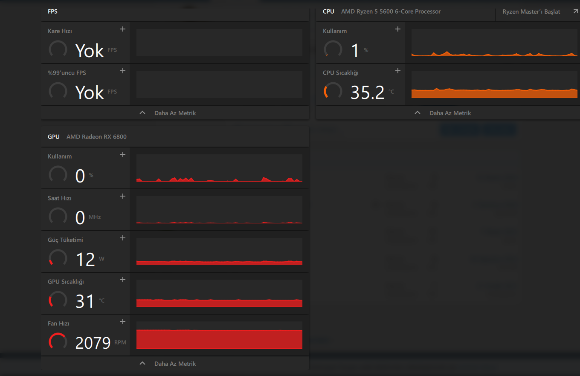Viewport: 580px width, 376px height.
Task: Click the Fan Hızı RPM graph
Action: pyautogui.click(x=219, y=335)
